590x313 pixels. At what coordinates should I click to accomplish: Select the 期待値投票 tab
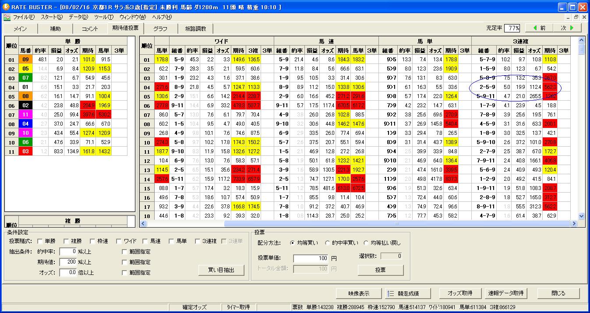pos(125,28)
